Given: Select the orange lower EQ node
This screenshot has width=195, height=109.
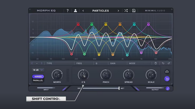Looking at the screenshot, I should [x=113, y=54].
